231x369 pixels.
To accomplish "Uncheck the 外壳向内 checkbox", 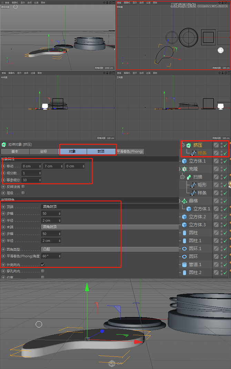I will tap(43, 265).
